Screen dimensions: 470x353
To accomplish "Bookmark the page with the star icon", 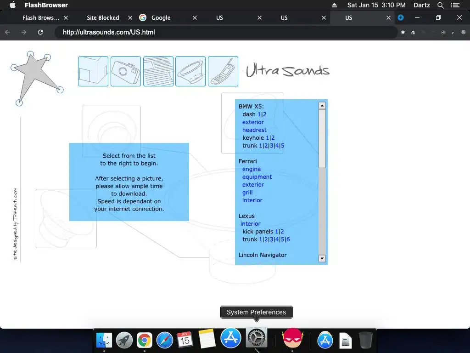I will [x=403, y=32].
